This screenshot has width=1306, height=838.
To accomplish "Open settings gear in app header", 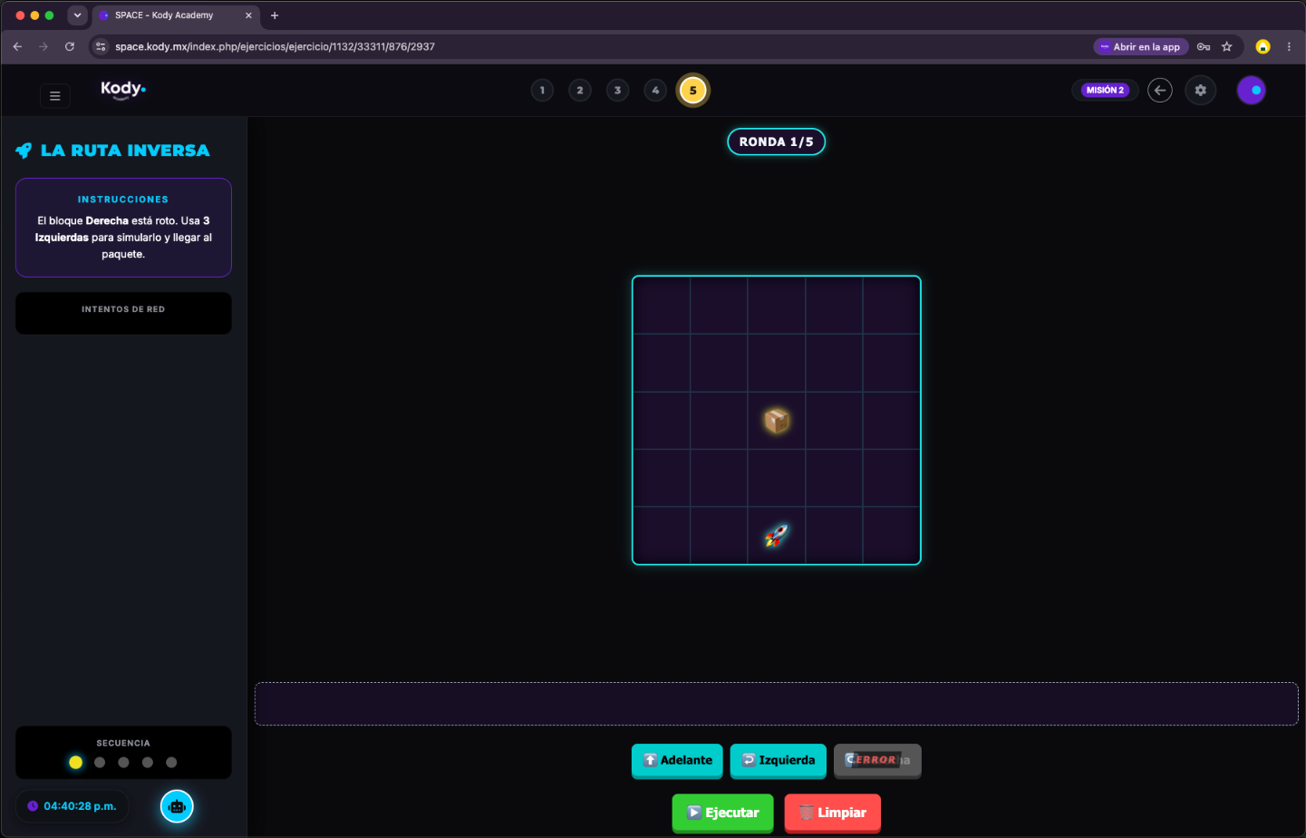I will tap(1201, 90).
